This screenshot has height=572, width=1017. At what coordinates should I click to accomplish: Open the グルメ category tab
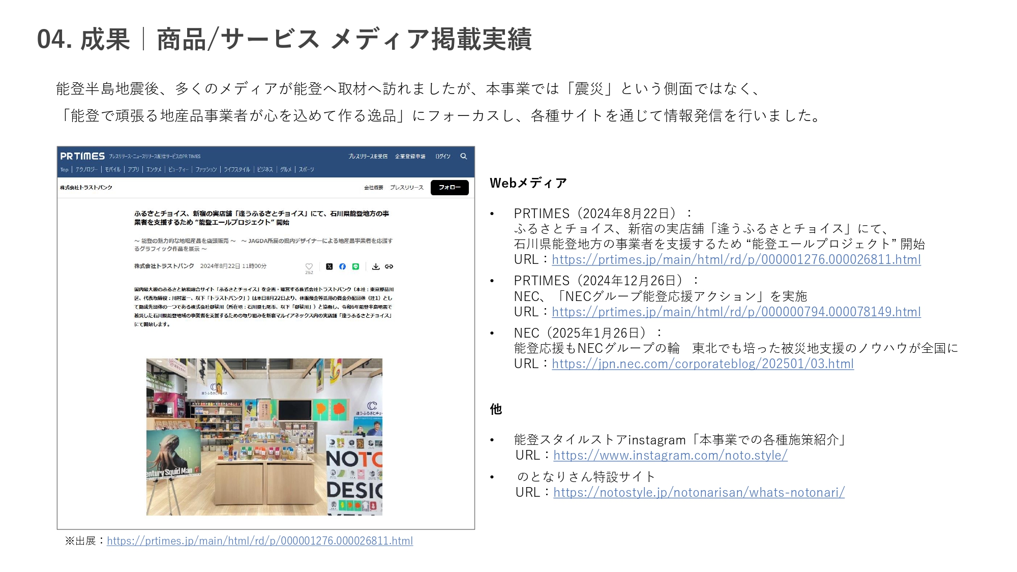(286, 169)
